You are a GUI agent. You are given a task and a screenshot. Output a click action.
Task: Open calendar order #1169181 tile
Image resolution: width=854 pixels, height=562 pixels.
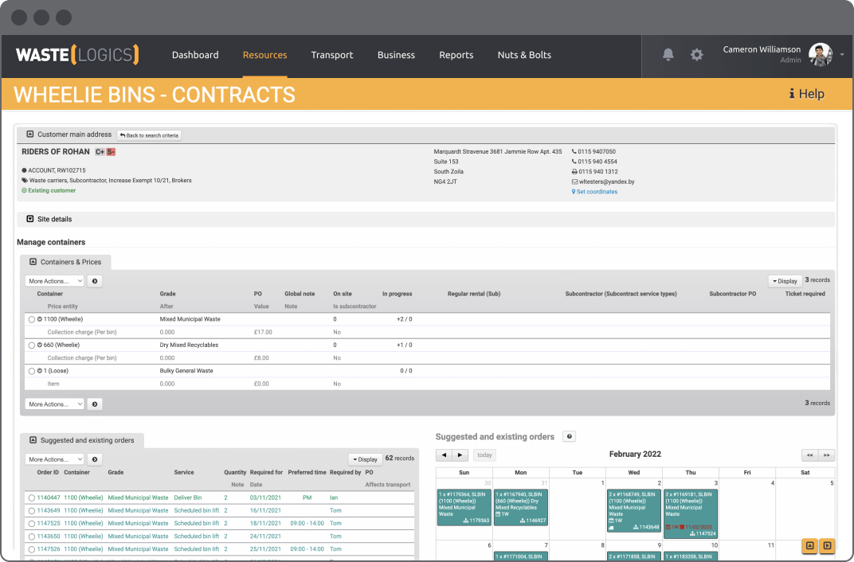691,514
